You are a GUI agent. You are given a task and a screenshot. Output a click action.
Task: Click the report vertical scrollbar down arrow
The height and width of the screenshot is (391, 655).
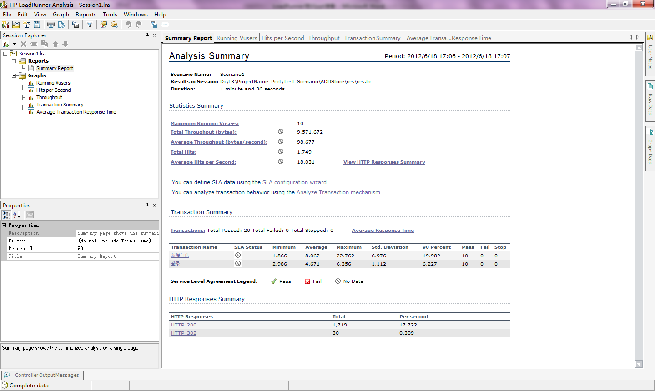(x=639, y=364)
